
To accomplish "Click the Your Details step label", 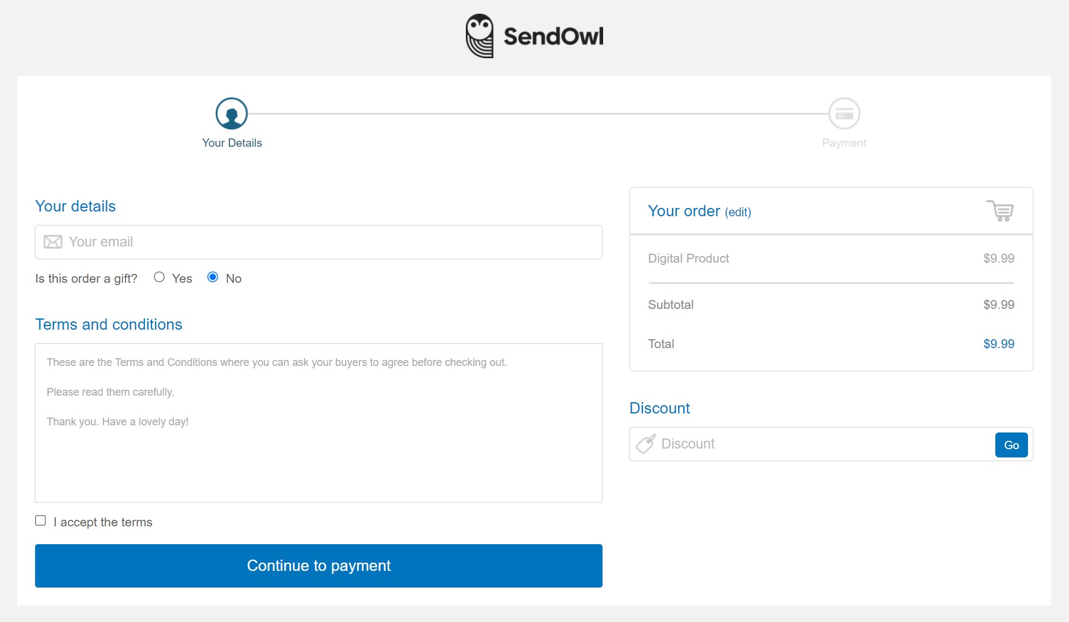I will coord(232,143).
